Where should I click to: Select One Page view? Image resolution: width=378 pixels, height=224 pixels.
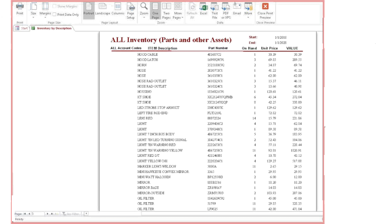155,11
